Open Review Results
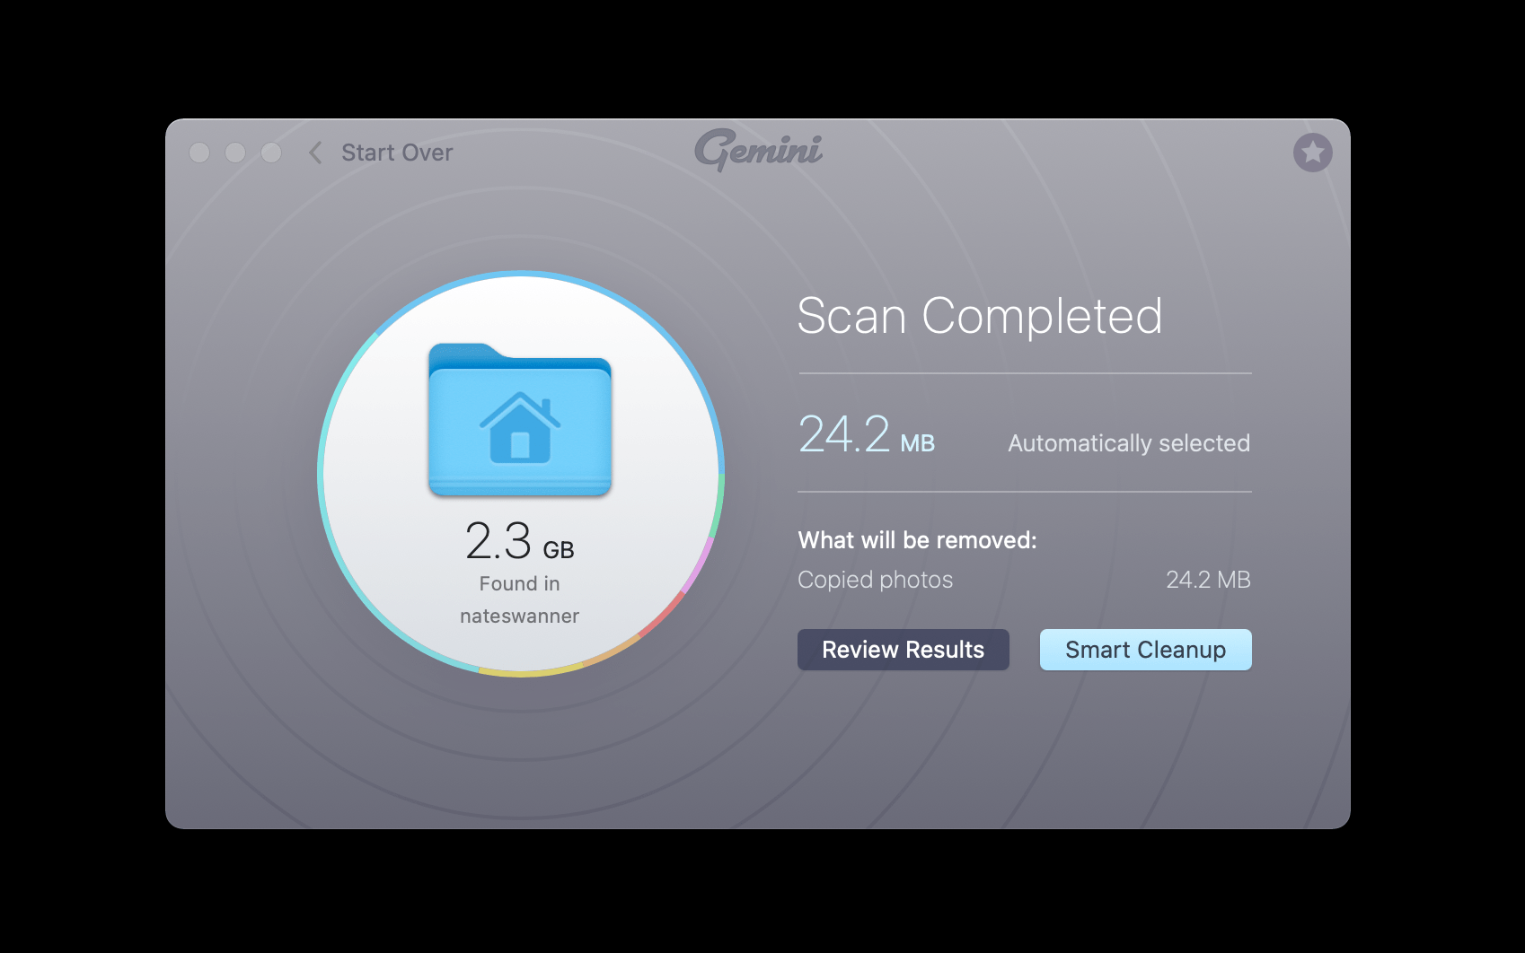 pos(904,650)
